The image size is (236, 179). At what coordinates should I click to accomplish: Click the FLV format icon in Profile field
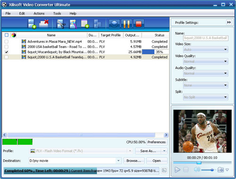tap(33, 151)
